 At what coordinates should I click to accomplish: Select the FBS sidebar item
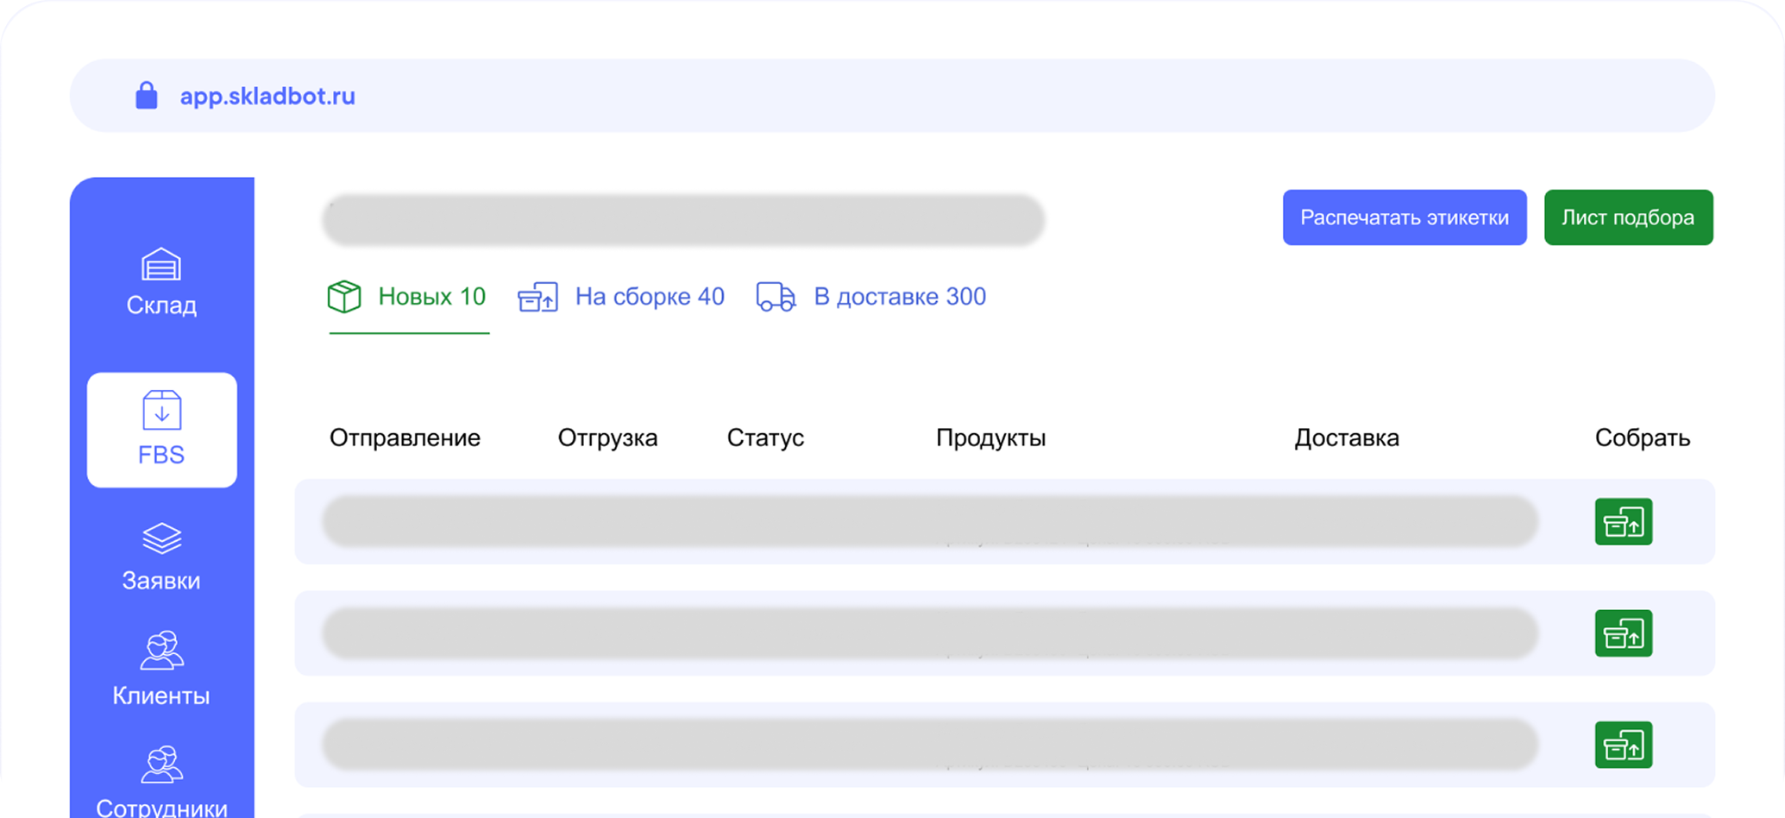click(161, 430)
